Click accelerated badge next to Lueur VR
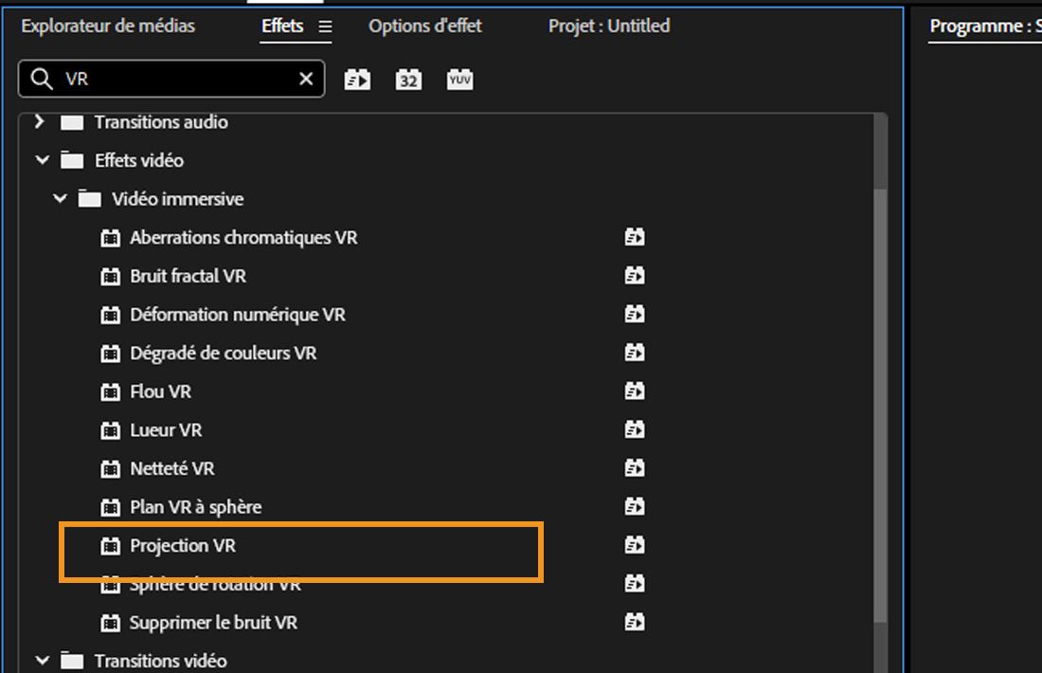 635,430
